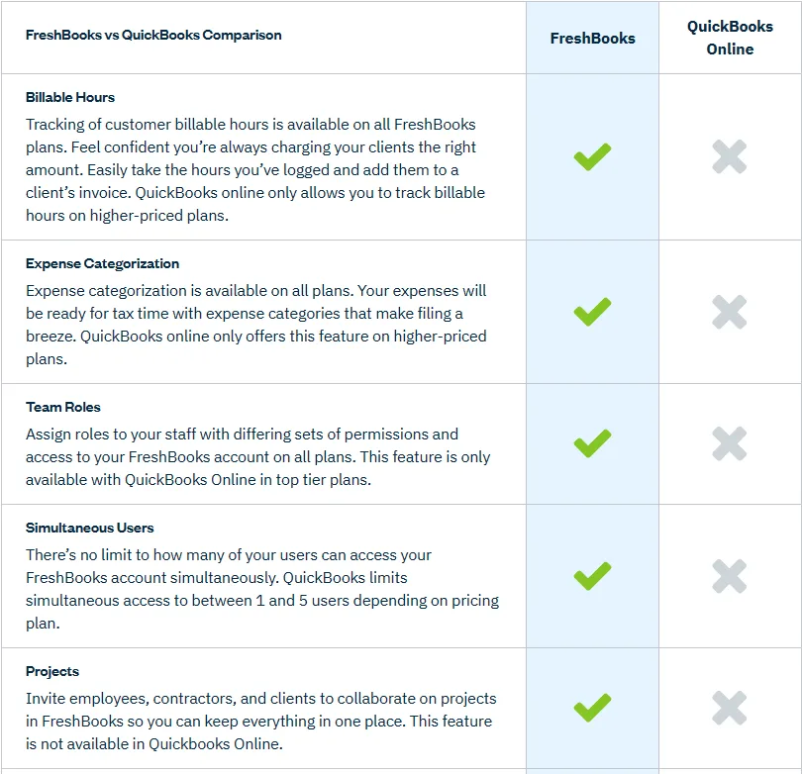Click QuickBooks X in Simultaneous Users row
This screenshot has width=802, height=774.
point(730,576)
